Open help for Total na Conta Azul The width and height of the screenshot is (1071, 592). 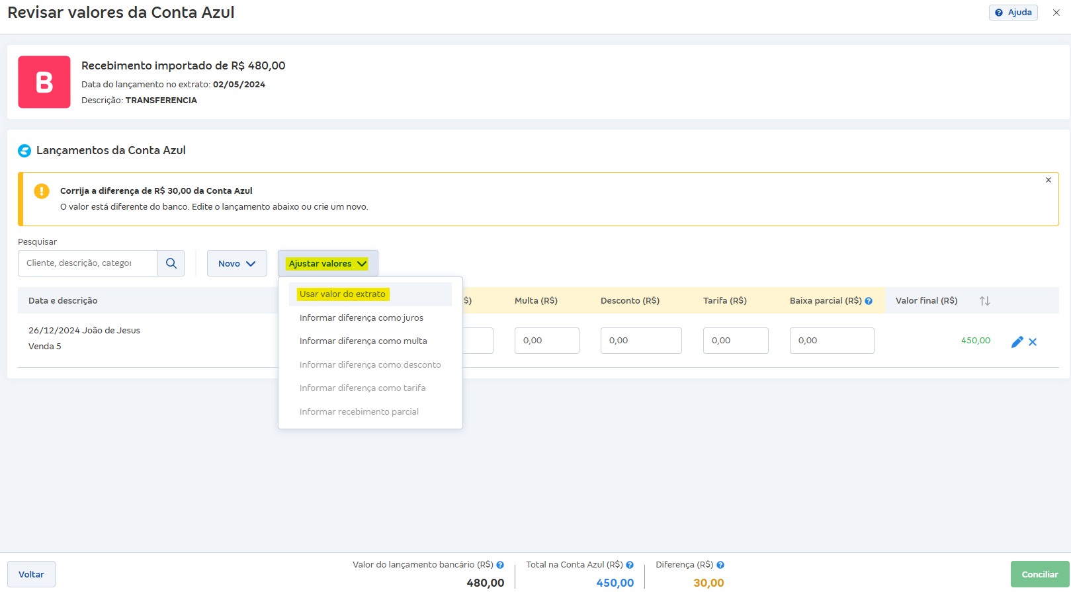click(630, 565)
